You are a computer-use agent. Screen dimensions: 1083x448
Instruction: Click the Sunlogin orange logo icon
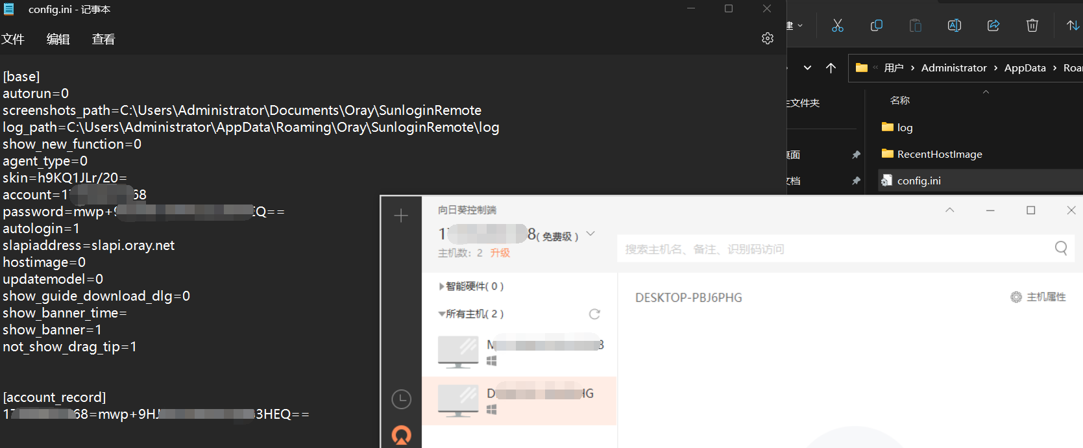coord(402,435)
